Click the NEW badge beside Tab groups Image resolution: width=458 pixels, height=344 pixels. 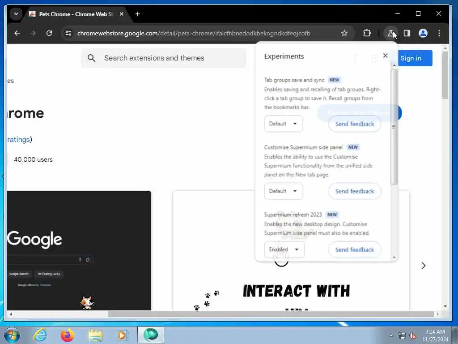pyautogui.click(x=334, y=80)
